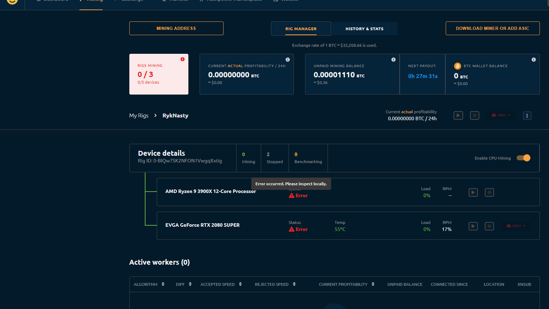Start mining on the RykNasty rig
Image resolution: width=549 pixels, height=309 pixels.
[x=458, y=115]
